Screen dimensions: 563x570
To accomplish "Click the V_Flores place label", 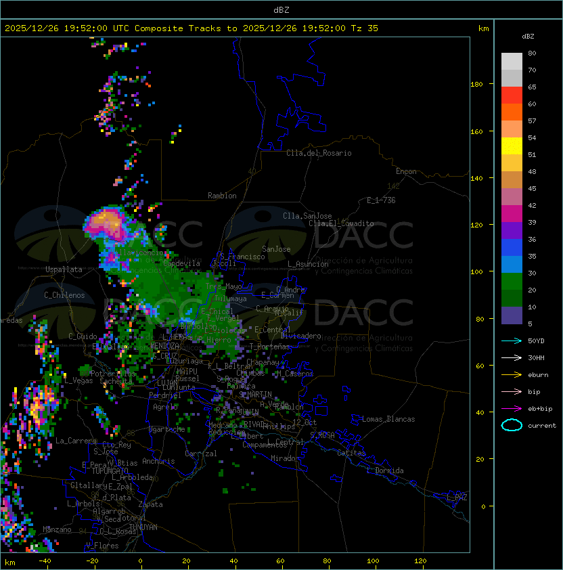I will pos(102,546).
